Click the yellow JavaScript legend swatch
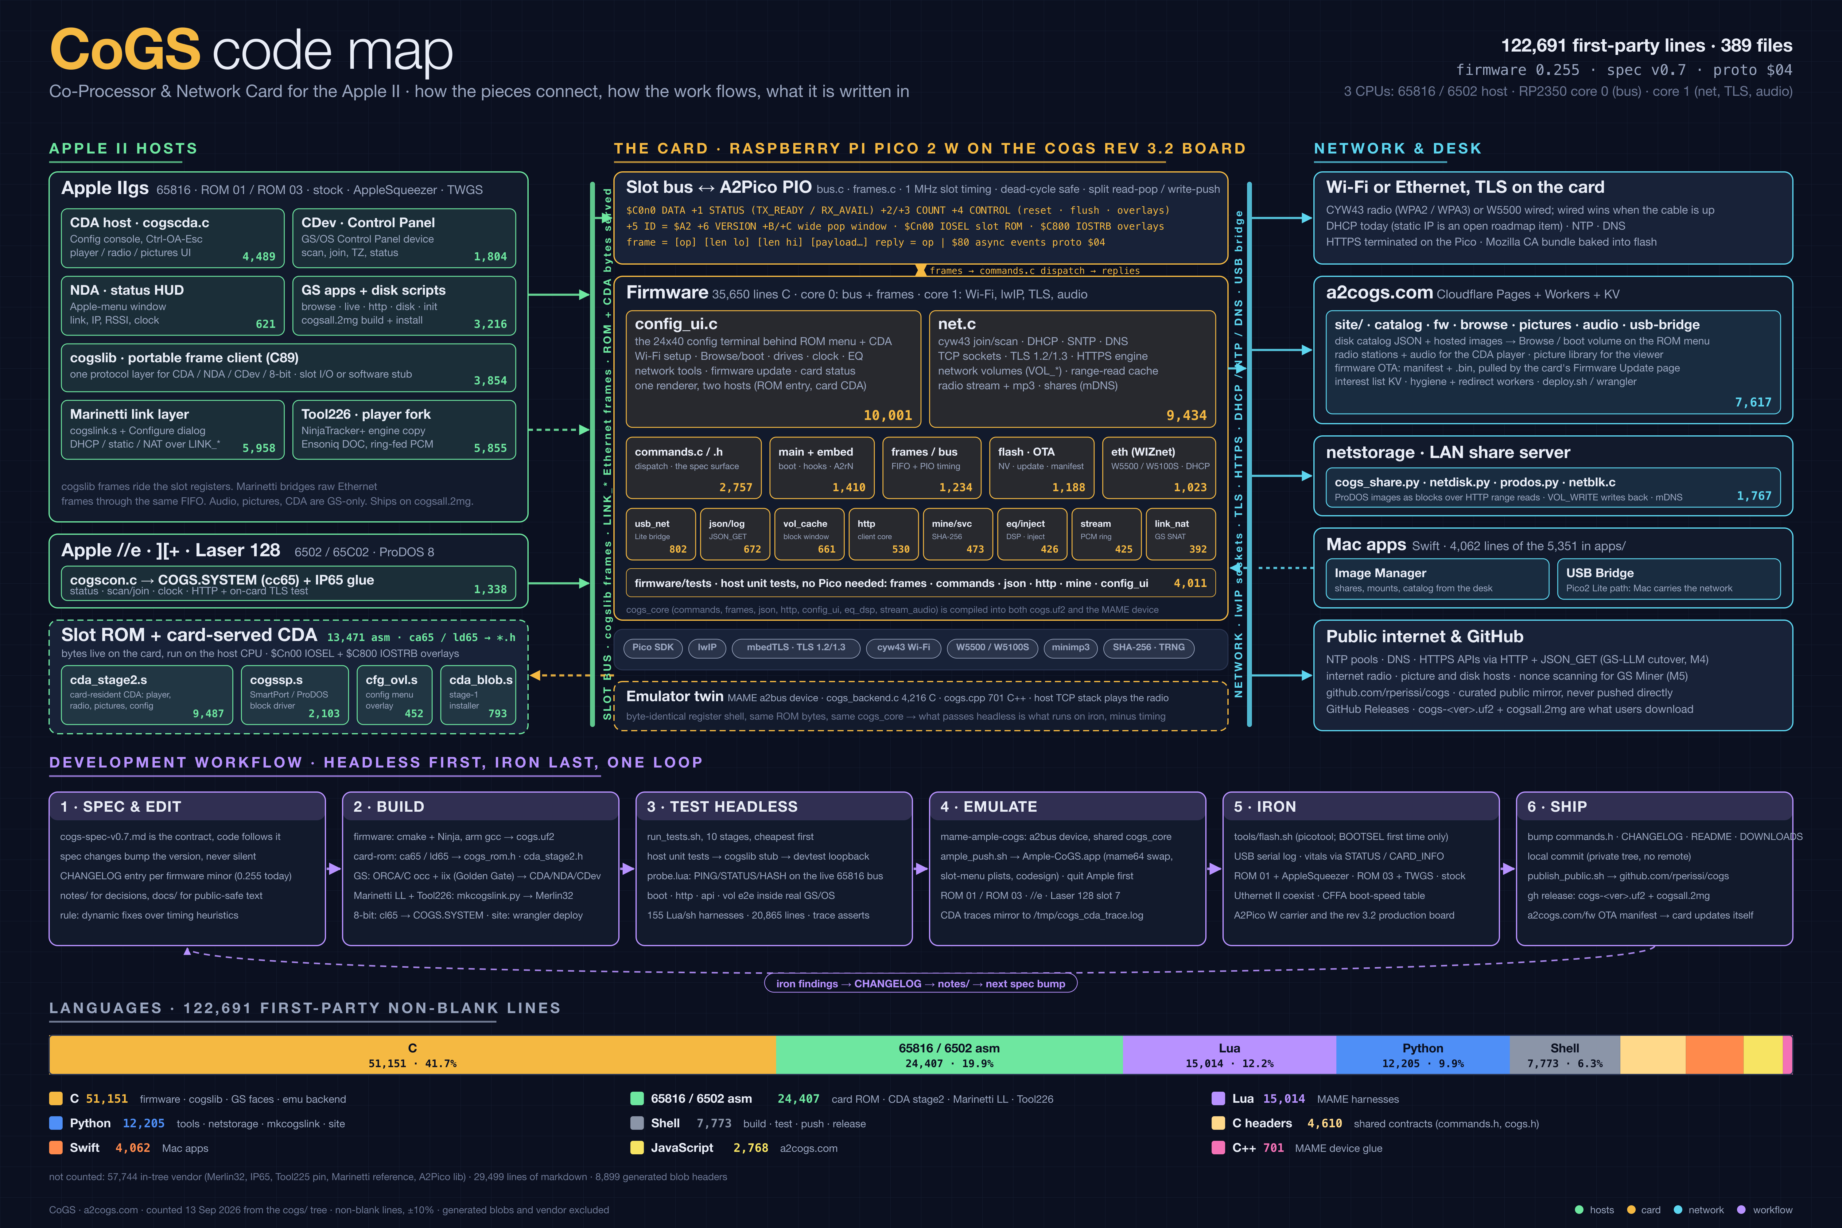The height and width of the screenshot is (1228, 1842). 637,1147
